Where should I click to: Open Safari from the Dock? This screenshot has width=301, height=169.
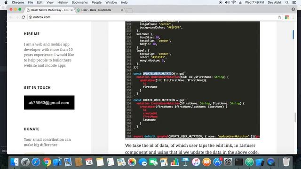click(36, 162)
